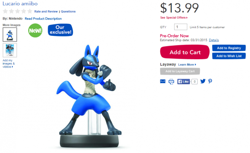Click the star rating icons

click(16, 11)
